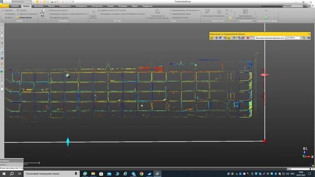Open Internet Explorer from the taskbar
Viewport: 315px width, 177px height.
pos(126,174)
